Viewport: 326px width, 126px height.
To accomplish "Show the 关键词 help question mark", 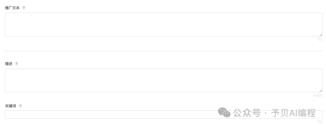I will [x=21, y=106].
